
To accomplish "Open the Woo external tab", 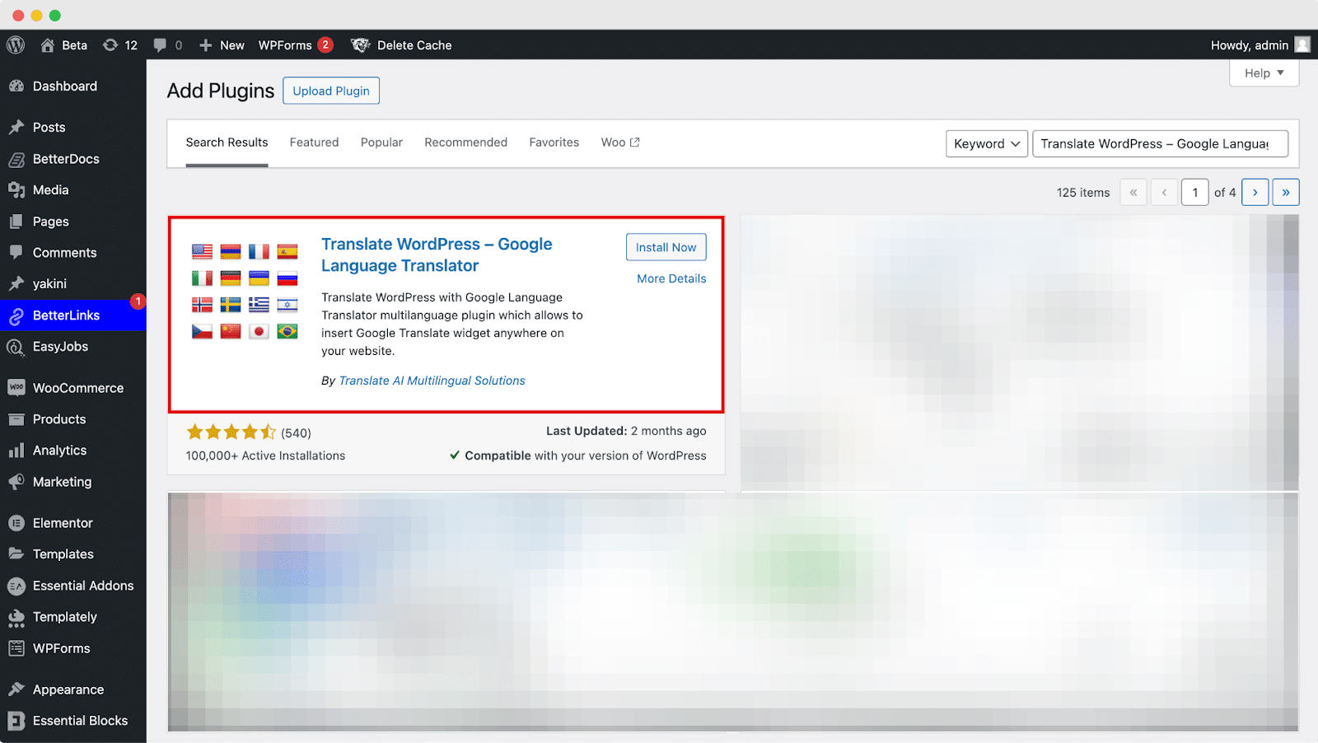I will pyautogui.click(x=620, y=143).
